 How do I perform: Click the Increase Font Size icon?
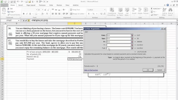pyautogui.click(x=45, y=10)
